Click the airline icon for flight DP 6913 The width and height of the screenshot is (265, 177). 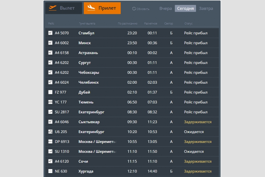click(x=50, y=142)
